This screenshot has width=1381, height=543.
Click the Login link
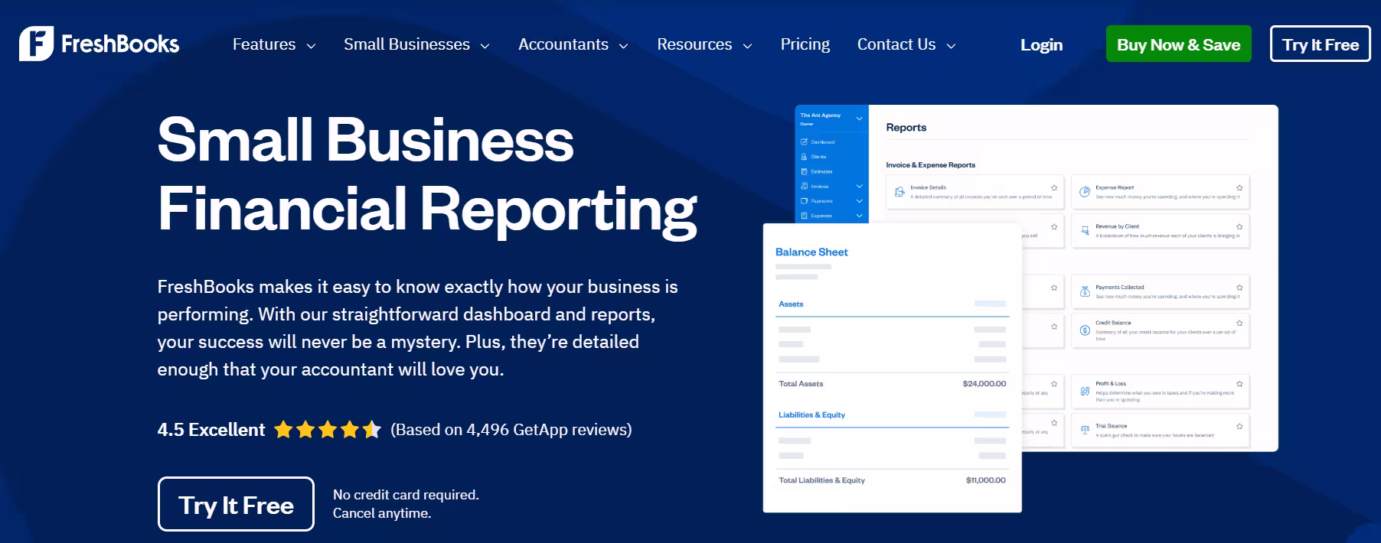tap(1041, 45)
